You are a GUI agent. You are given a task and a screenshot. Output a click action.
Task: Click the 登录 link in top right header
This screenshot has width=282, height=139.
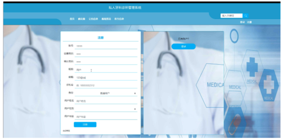(x=242, y=22)
